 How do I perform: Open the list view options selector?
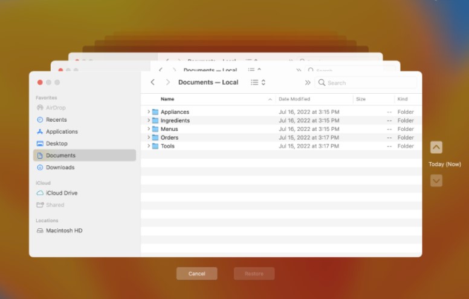click(x=258, y=82)
